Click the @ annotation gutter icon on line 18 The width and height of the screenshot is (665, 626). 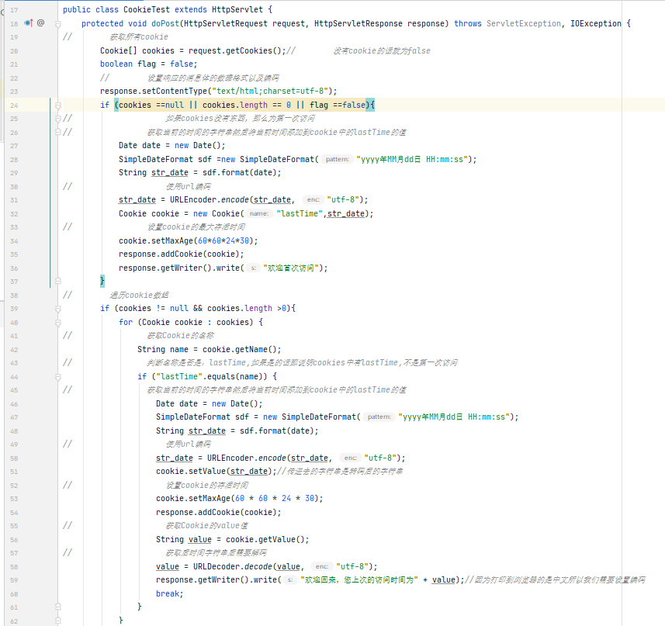(40, 23)
